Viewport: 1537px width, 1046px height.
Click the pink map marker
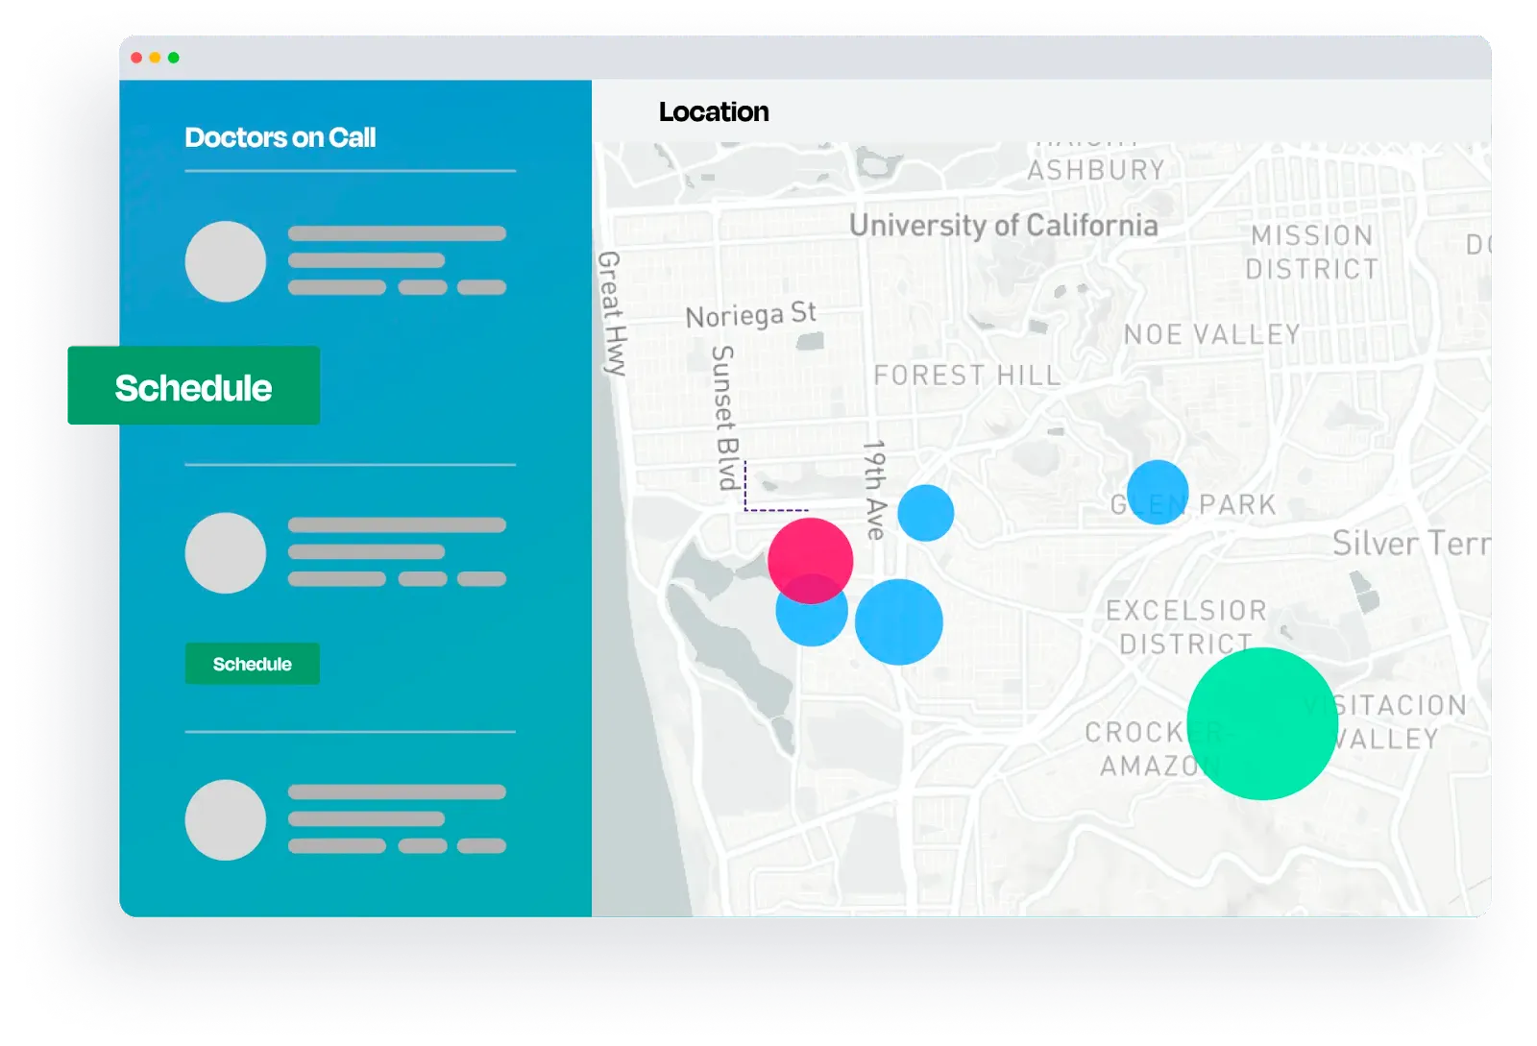(810, 560)
